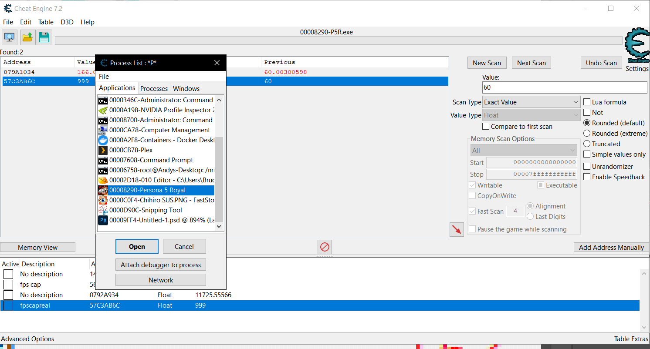Click the Next Scan button
This screenshot has height=349, width=650.
pyautogui.click(x=532, y=63)
